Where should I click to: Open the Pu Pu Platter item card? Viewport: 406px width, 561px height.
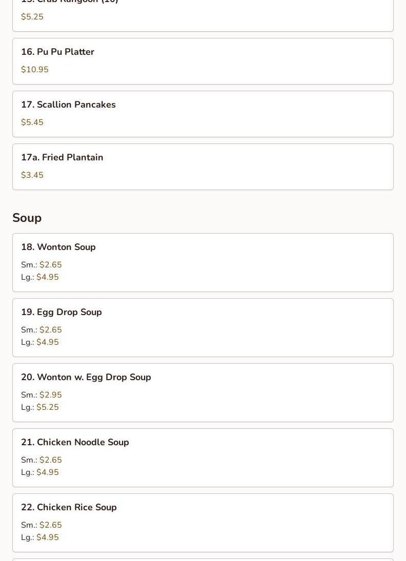(202, 61)
